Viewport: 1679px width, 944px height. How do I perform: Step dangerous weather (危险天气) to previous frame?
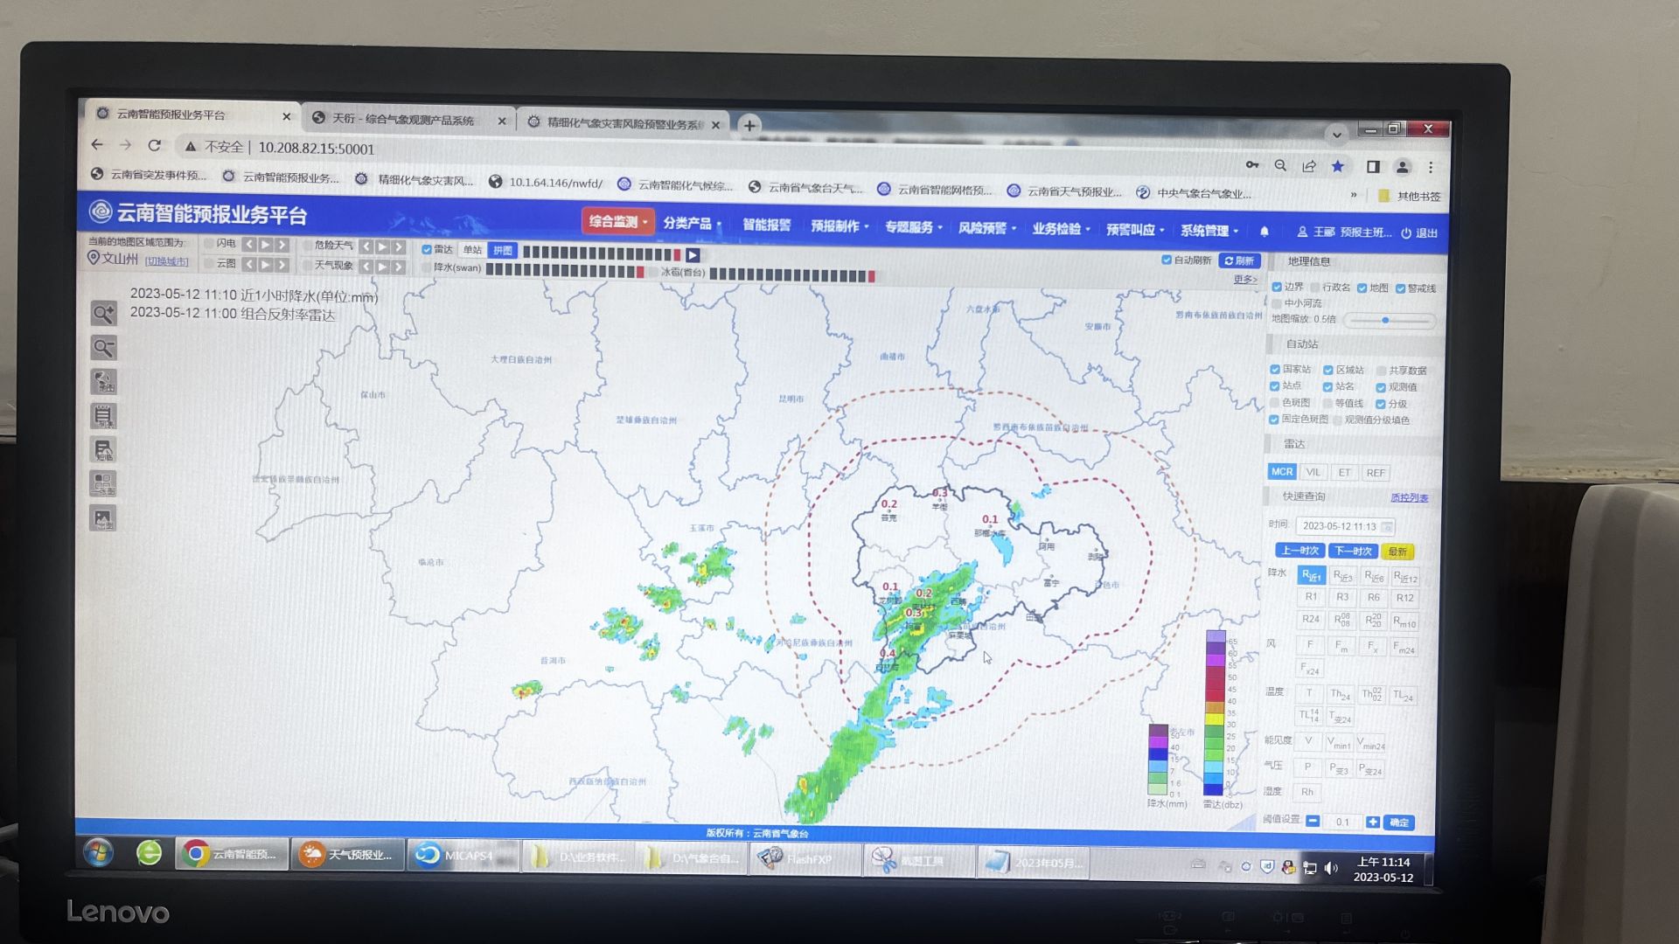point(366,246)
